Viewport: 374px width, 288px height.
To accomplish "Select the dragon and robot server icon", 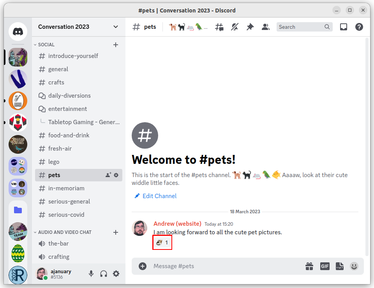I will 18,57.
